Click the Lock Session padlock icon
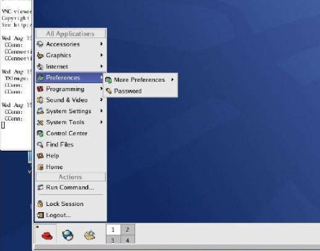Image resolution: width=320 pixels, height=251 pixels. point(40,204)
